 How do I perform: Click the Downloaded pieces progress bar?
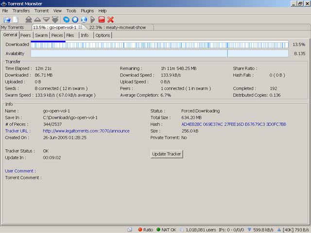159,44
